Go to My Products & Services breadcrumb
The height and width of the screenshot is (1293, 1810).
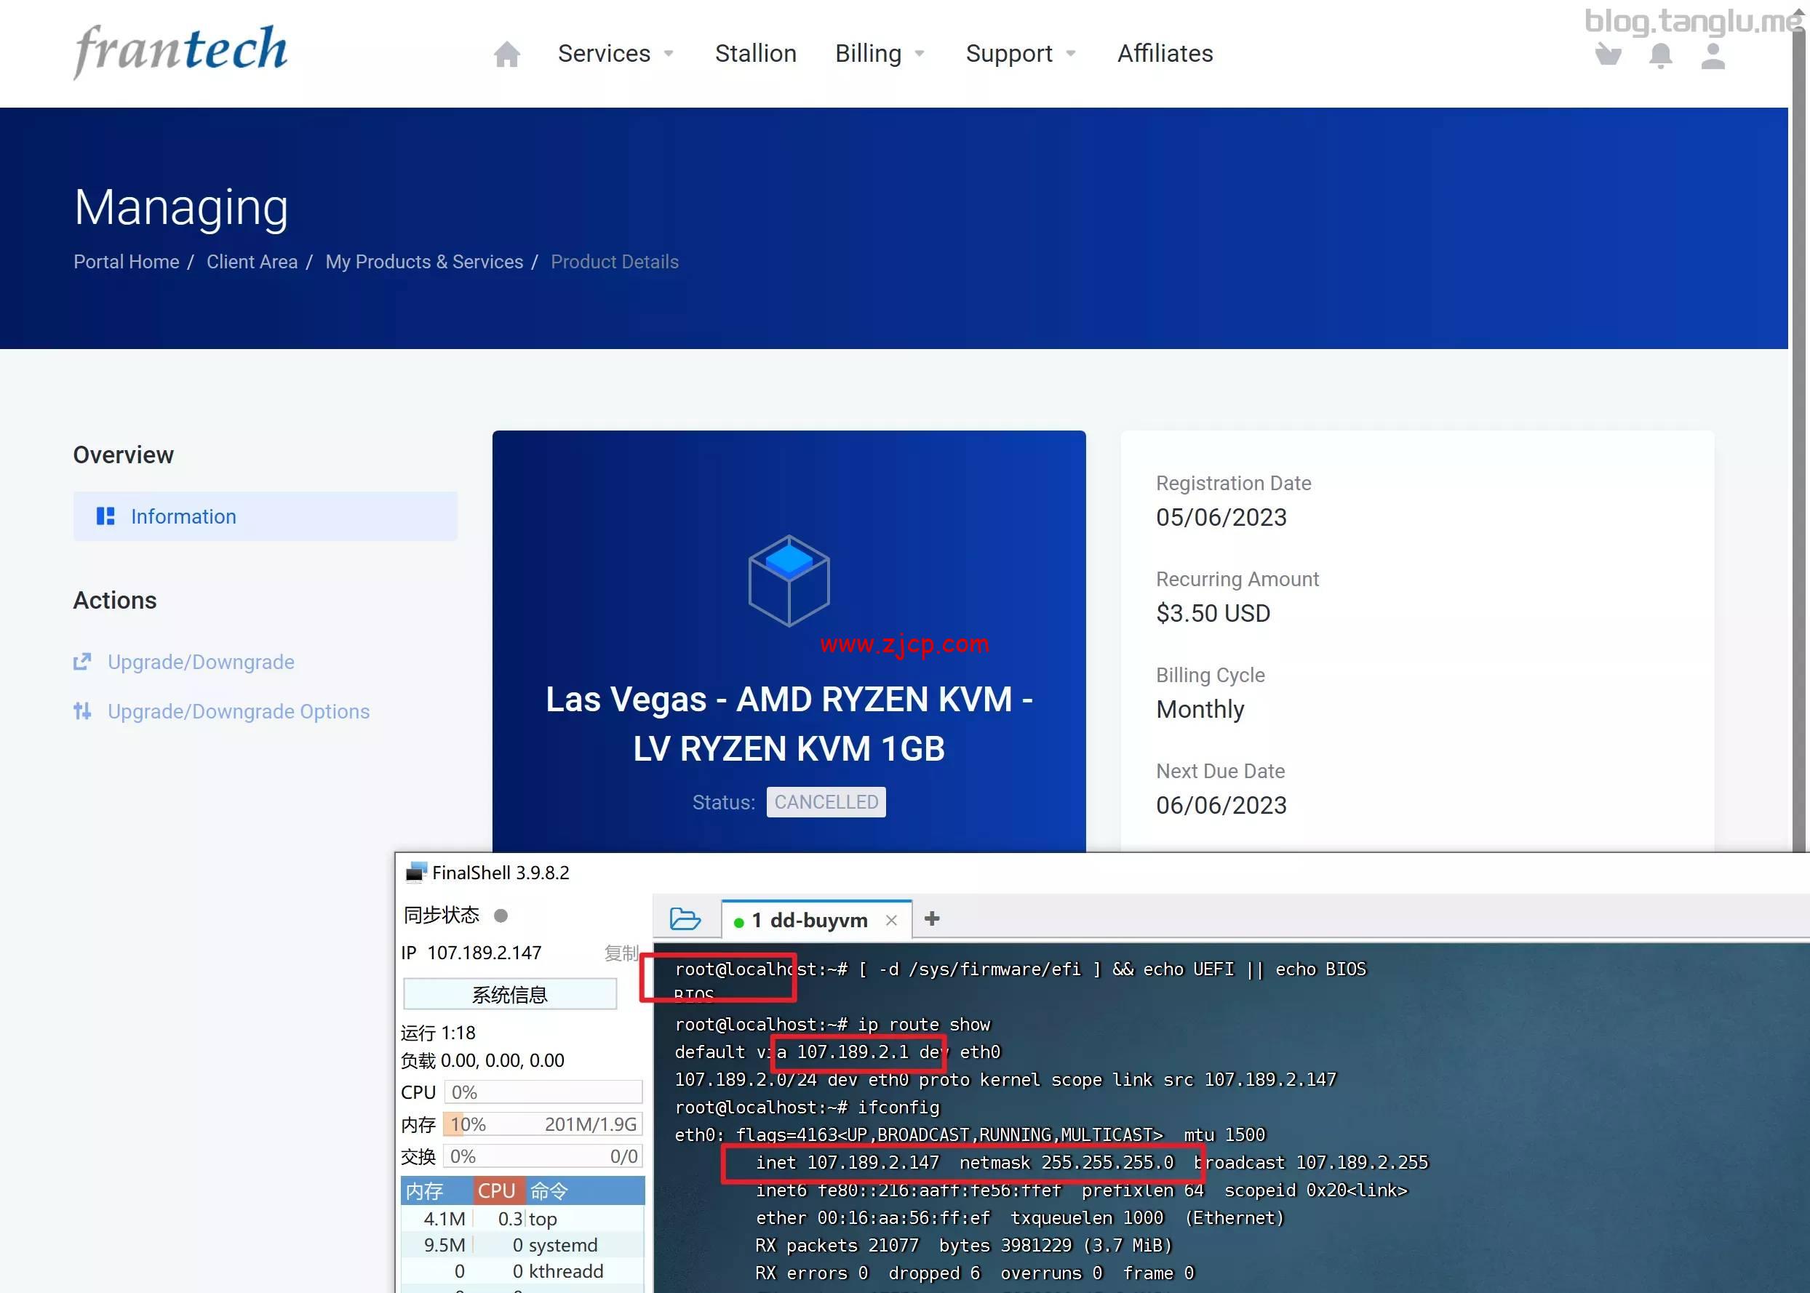coord(423,262)
